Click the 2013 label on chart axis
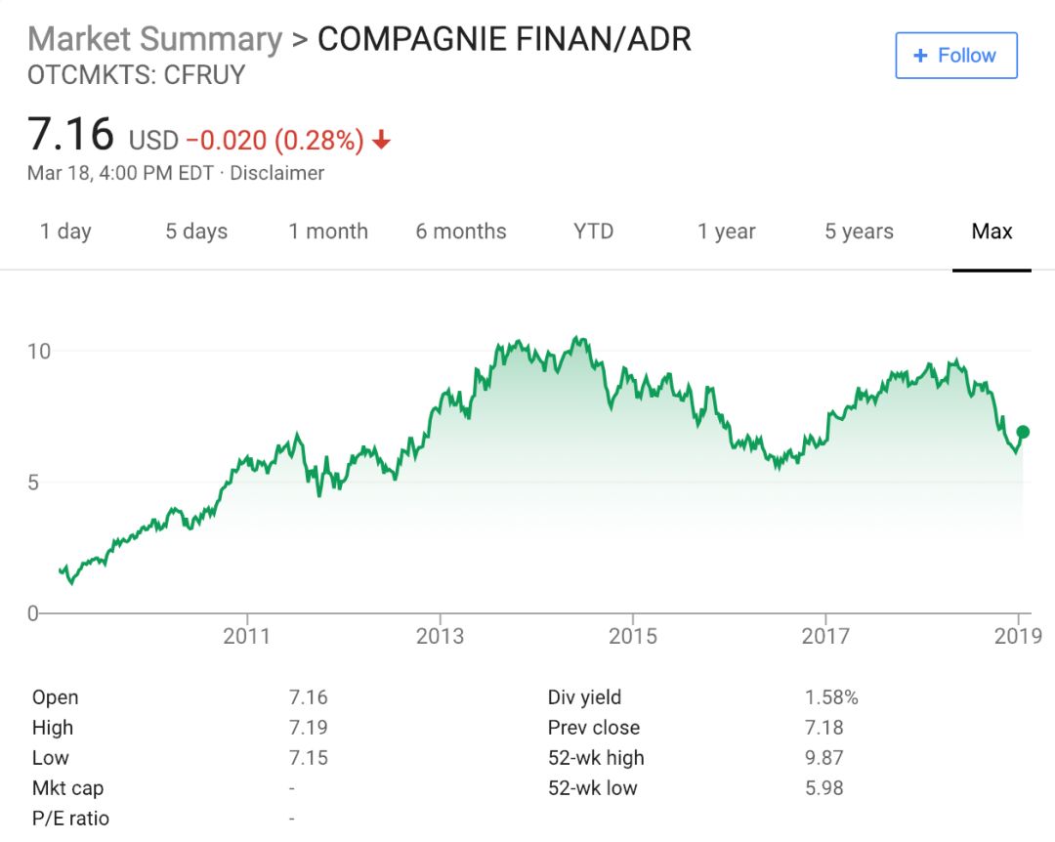 coord(440,637)
